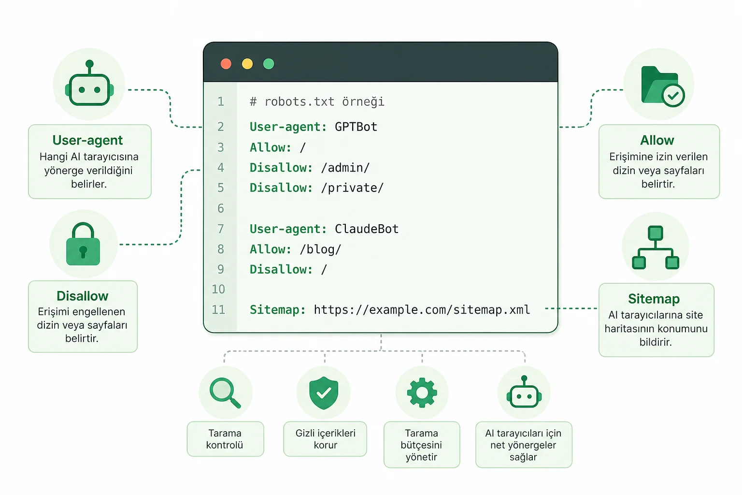Select the Disallow description card
The width and height of the screenshot is (742, 495).
point(83,317)
